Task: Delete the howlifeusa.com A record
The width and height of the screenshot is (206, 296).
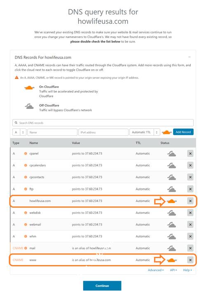Action: (190, 201)
